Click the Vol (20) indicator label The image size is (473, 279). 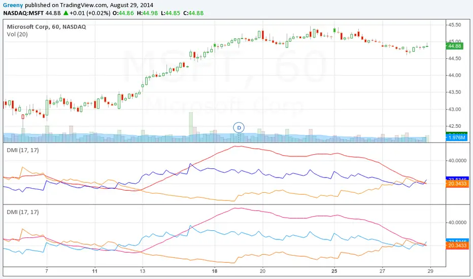click(17, 34)
